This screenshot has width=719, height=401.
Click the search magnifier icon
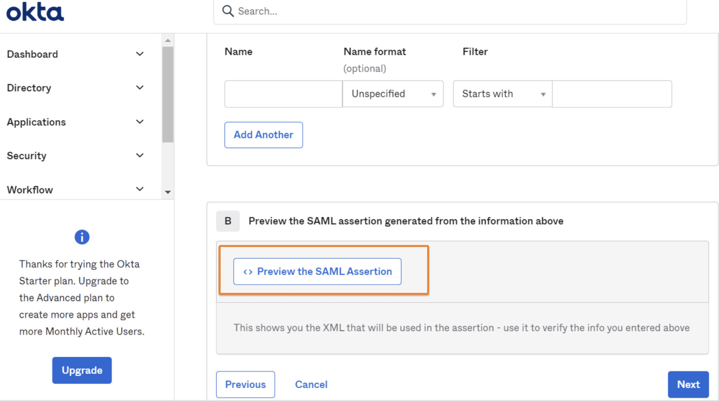pyautogui.click(x=227, y=11)
